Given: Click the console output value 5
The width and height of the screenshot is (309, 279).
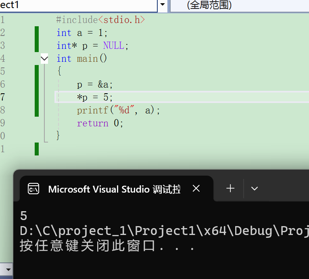Looking at the screenshot, I should coord(24,216).
